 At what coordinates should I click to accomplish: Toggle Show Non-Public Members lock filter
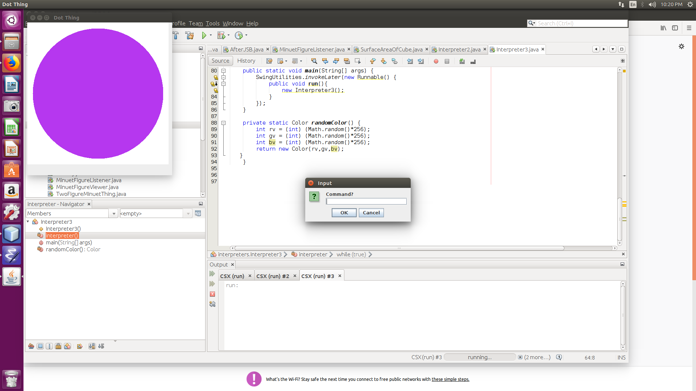[x=58, y=346]
